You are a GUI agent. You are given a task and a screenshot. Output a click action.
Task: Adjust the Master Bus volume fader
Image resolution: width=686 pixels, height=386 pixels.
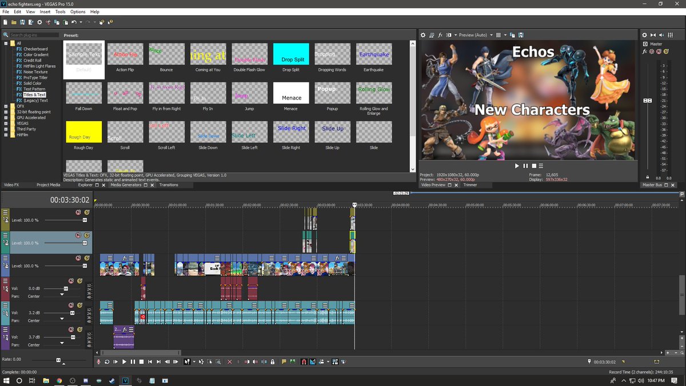[648, 101]
